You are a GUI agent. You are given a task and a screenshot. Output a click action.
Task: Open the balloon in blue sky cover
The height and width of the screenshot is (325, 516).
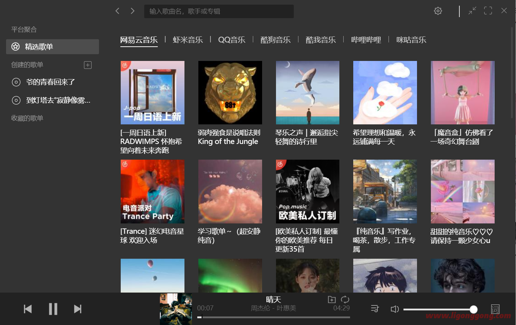coord(152,275)
